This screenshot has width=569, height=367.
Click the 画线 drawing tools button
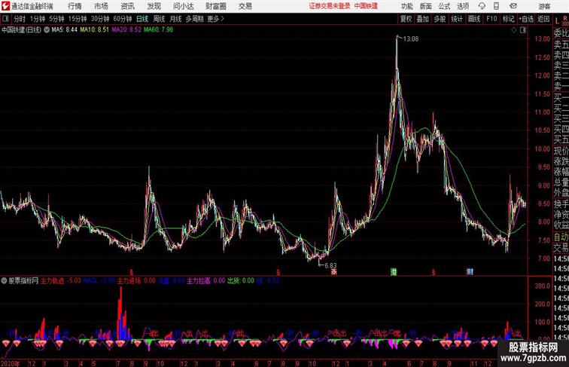tap(474, 19)
